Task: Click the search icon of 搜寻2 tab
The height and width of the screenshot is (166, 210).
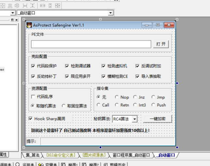Action: pyautogui.click(x=84, y=164)
